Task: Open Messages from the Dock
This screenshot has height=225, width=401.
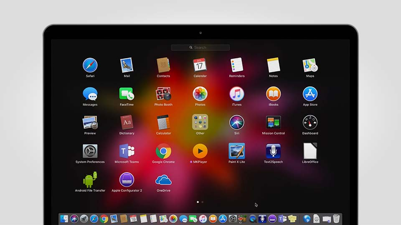Action: click(x=183, y=219)
